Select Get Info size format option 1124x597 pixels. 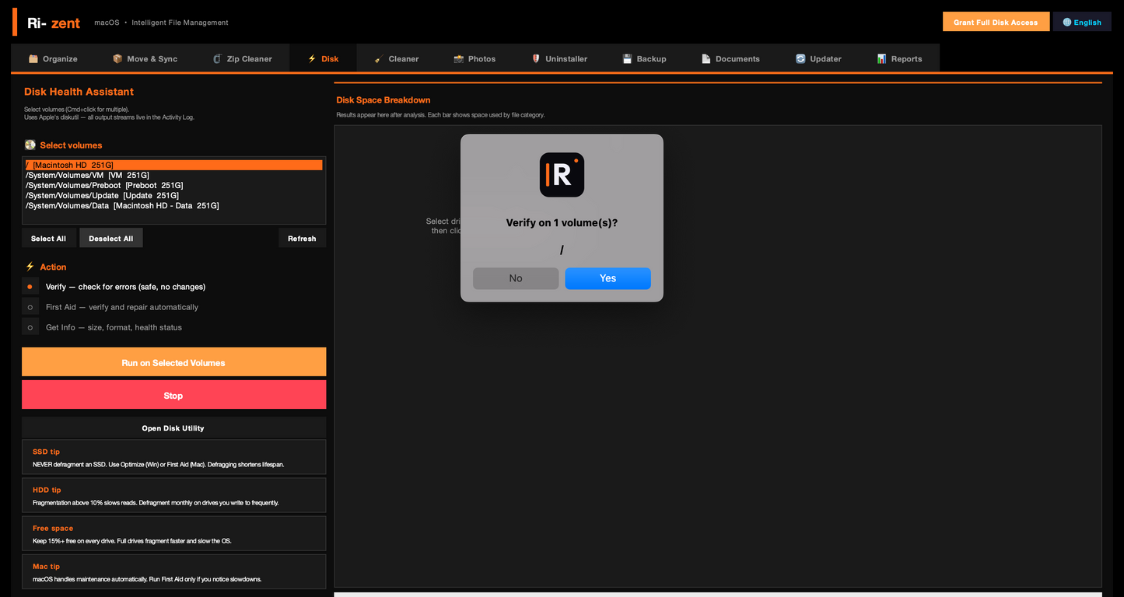click(30, 326)
